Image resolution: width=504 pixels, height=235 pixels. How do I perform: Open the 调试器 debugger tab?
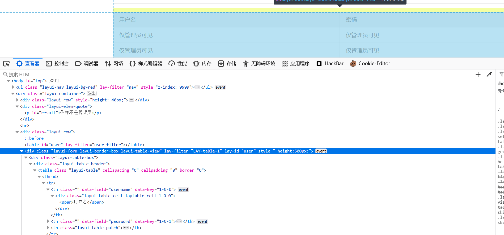click(87, 64)
